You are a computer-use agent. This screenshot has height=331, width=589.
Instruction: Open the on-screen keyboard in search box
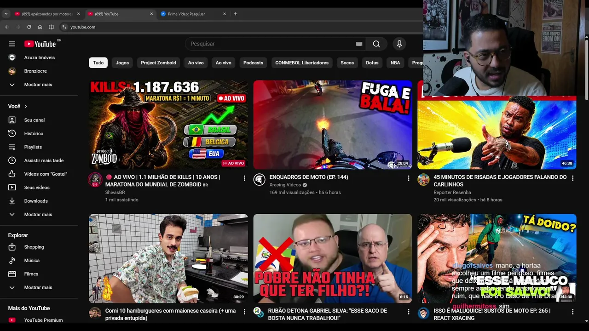click(359, 44)
